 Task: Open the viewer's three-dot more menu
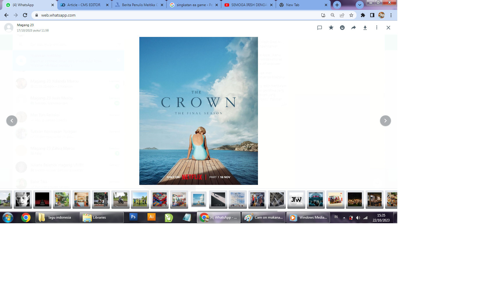point(377,28)
